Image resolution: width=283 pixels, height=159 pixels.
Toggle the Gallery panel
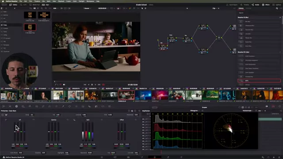pyautogui.click(x=13, y=5)
